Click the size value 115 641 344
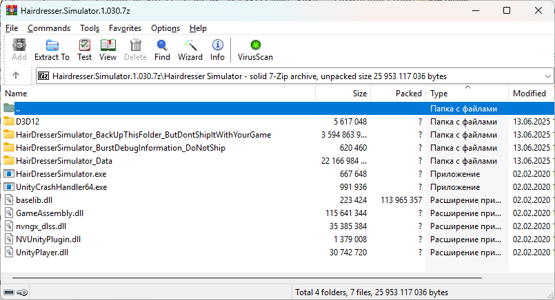This screenshot has width=555, height=300. (346, 213)
